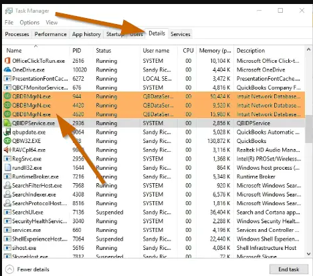The height and width of the screenshot is (276, 313).
Task: Click the PresentationFontCache process icon
Action: pos(7,79)
